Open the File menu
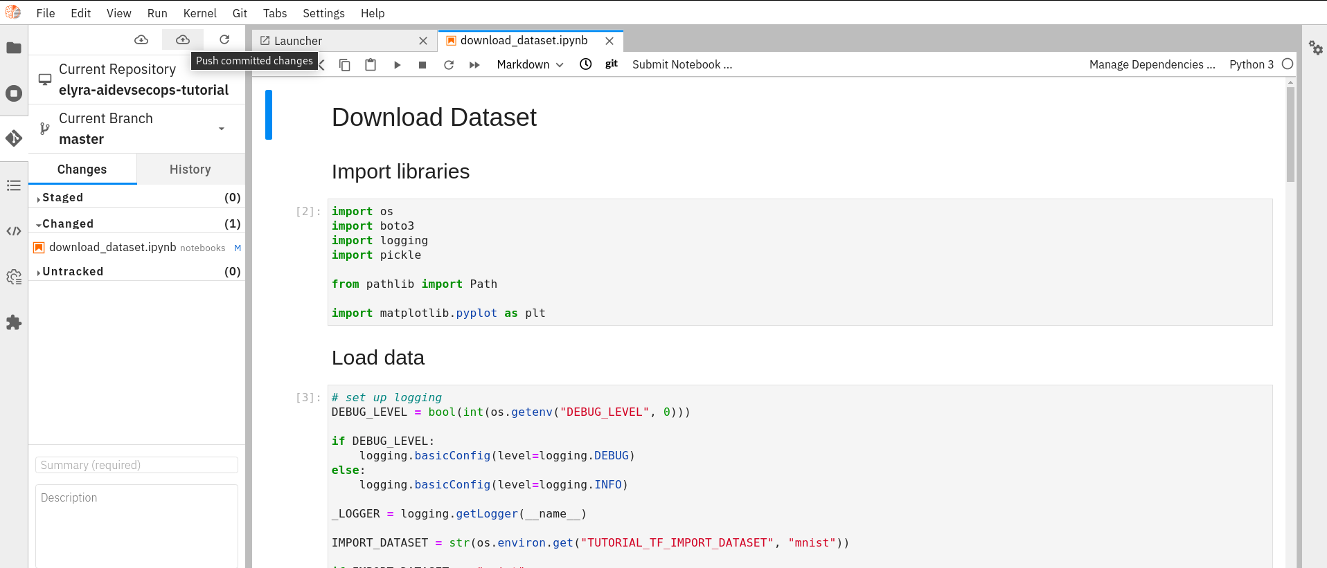1327x568 pixels. pos(46,13)
